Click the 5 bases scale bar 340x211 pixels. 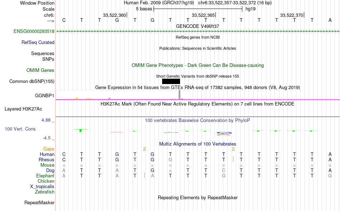tap(198, 9)
